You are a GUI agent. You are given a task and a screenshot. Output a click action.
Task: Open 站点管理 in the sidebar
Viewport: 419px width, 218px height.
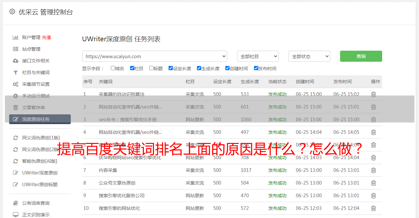[x=31, y=49]
